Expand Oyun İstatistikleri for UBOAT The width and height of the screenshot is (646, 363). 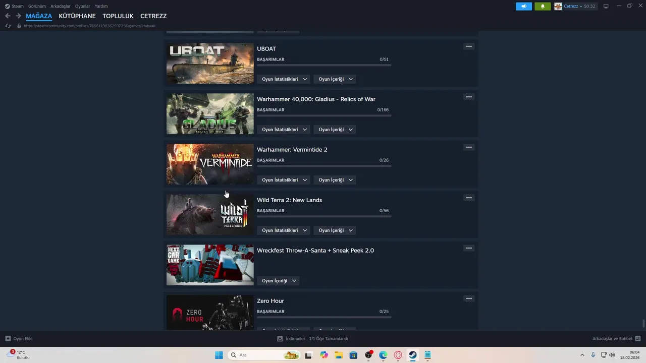coord(284,79)
